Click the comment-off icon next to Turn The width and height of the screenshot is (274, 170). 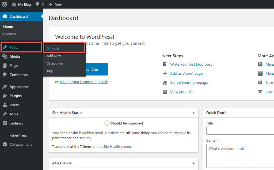coord(260,82)
